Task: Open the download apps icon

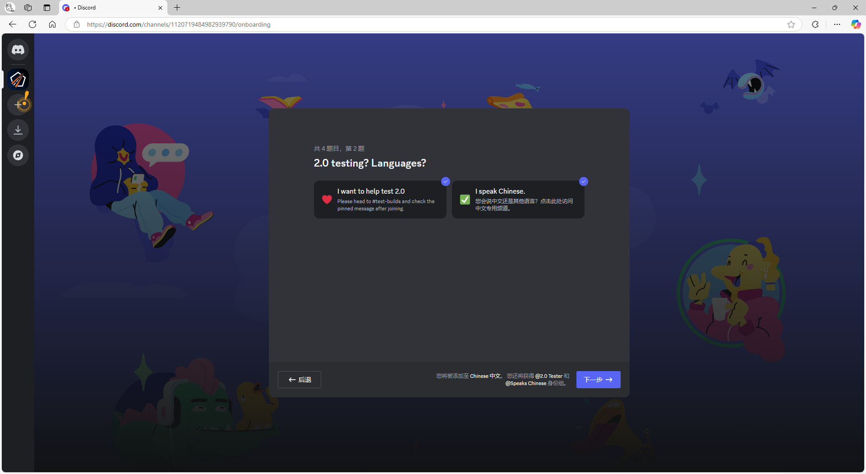Action: 18,130
